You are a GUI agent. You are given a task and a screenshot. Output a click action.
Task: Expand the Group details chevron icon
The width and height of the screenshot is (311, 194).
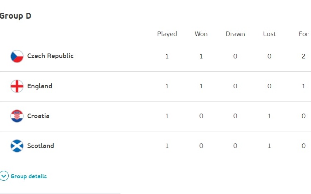click(x=4, y=176)
